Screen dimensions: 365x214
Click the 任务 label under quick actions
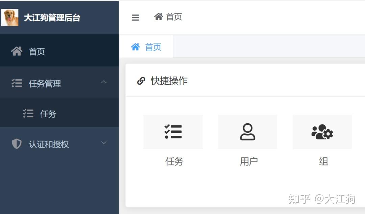tap(174, 161)
